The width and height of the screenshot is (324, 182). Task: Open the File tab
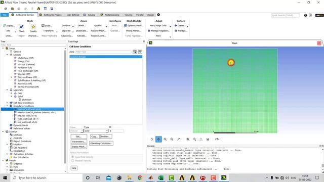coord(5,15)
